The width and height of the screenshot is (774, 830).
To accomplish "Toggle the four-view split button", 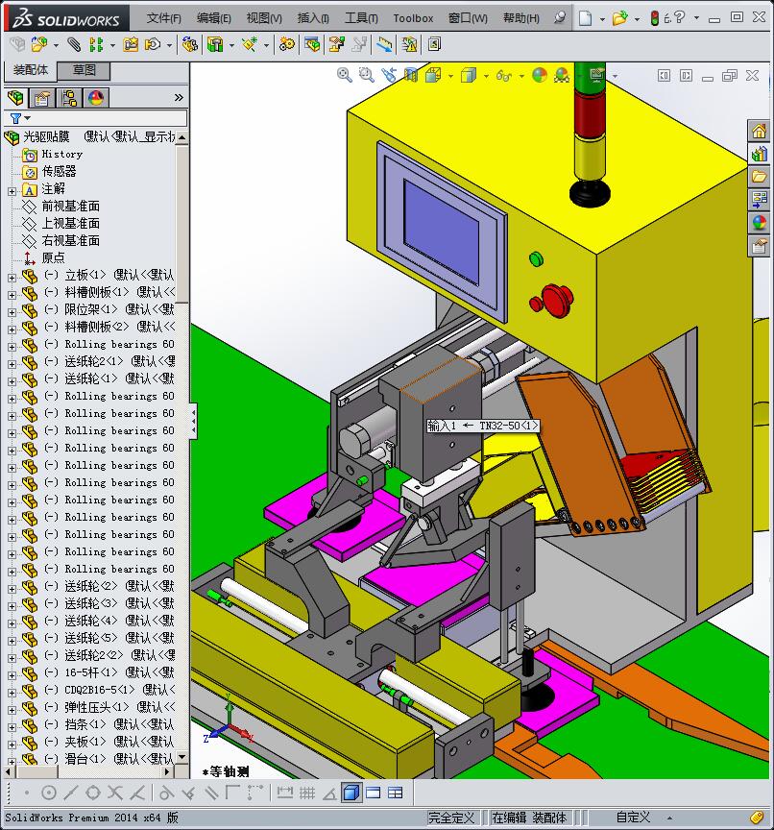I will (x=396, y=793).
